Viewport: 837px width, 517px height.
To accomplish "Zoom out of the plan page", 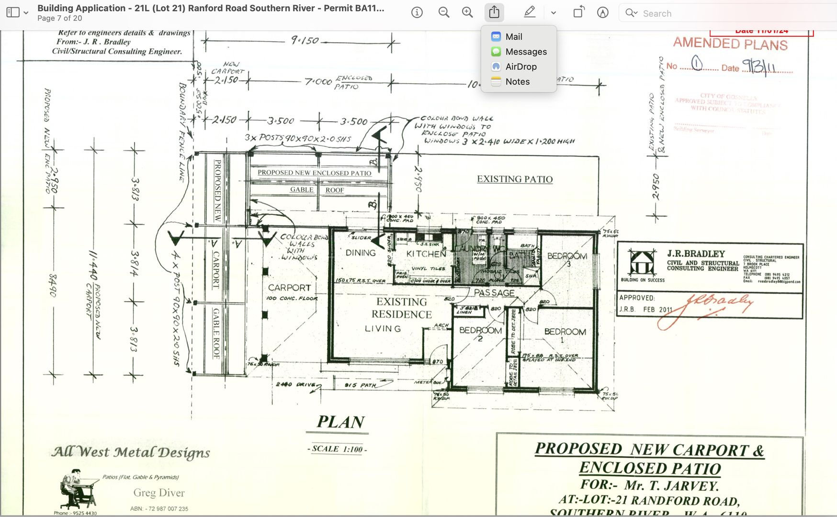I will (x=444, y=13).
